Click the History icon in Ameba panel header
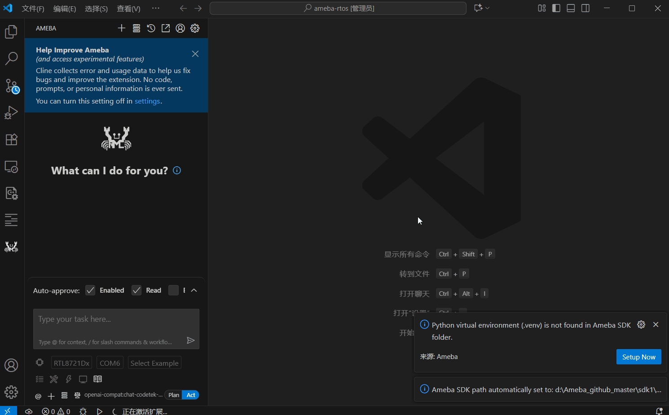Screen dimensions: 669x415 pyautogui.click(x=151, y=28)
